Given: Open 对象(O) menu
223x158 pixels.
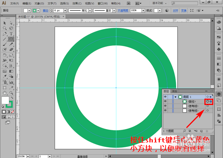Looking at the screenshot, I should tap(39, 3).
